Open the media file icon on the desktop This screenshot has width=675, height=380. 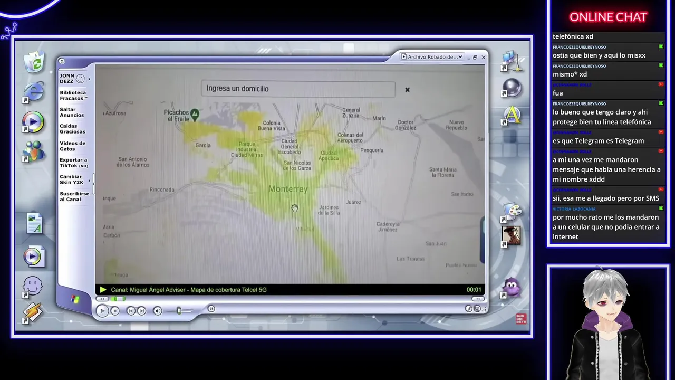[33, 256]
